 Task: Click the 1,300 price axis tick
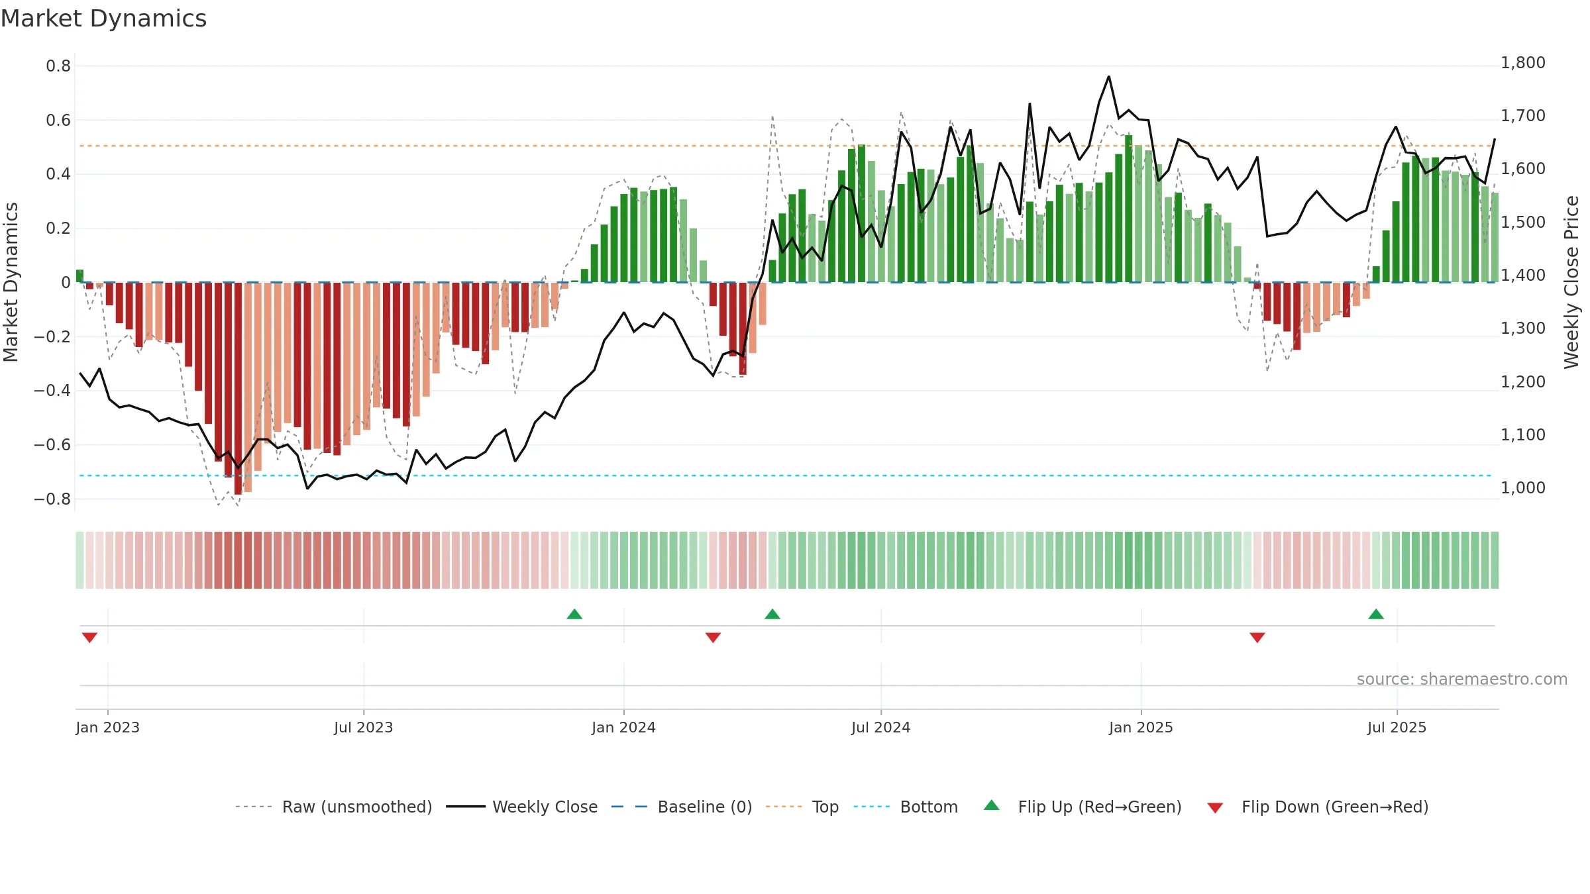point(1523,328)
